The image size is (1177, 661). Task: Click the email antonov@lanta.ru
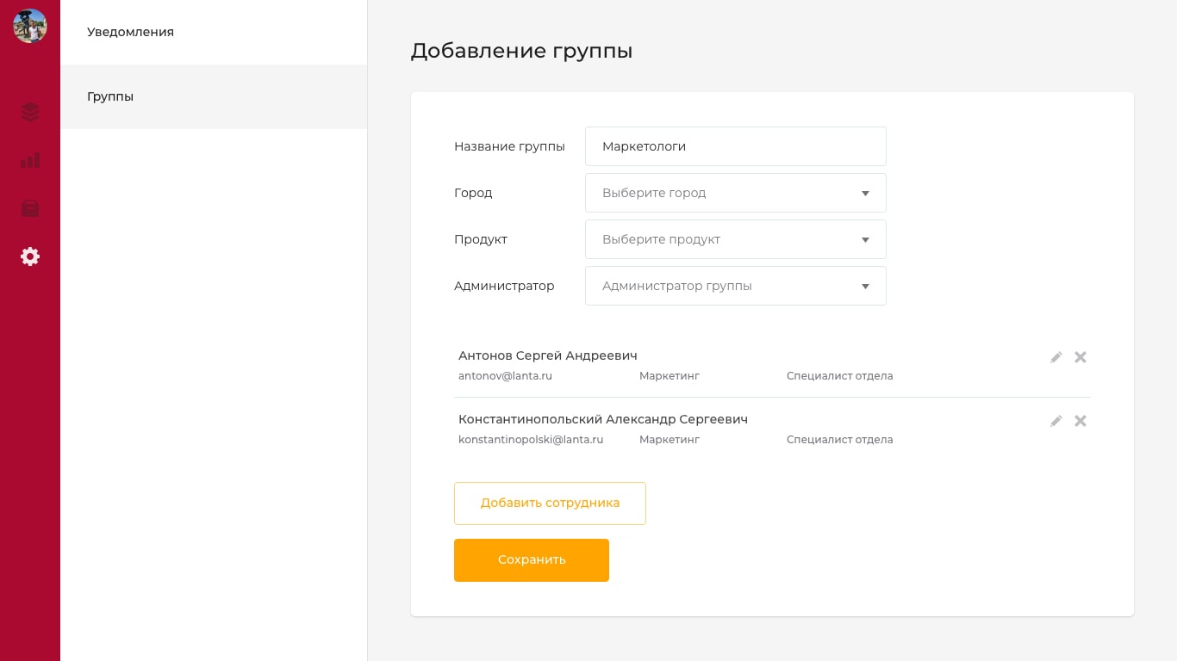pyautogui.click(x=505, y=376)
